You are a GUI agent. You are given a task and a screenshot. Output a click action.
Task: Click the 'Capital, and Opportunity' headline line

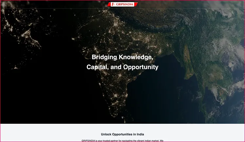[122, 67]
